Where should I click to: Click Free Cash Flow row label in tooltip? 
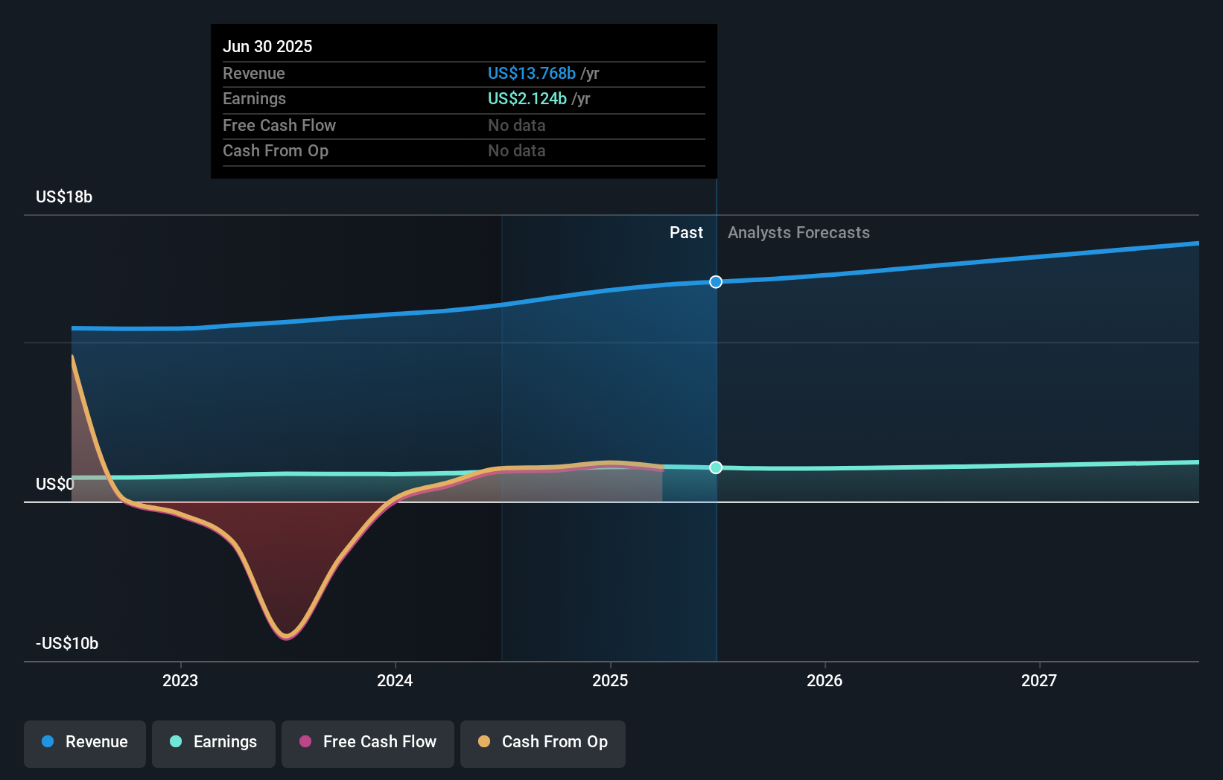pos(279,125)
